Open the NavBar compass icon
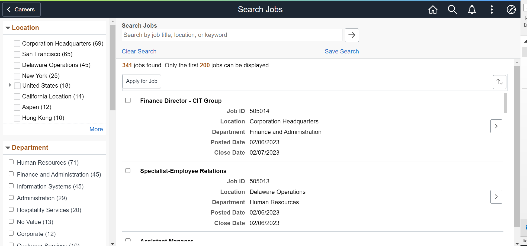This screenshot has height=246, width=527. click(511, 10)
